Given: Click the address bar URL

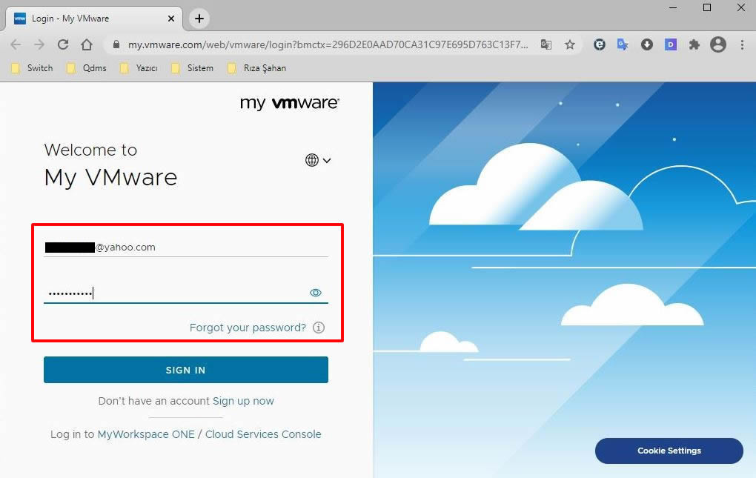Looking at the screenshot, I should 328,44.
